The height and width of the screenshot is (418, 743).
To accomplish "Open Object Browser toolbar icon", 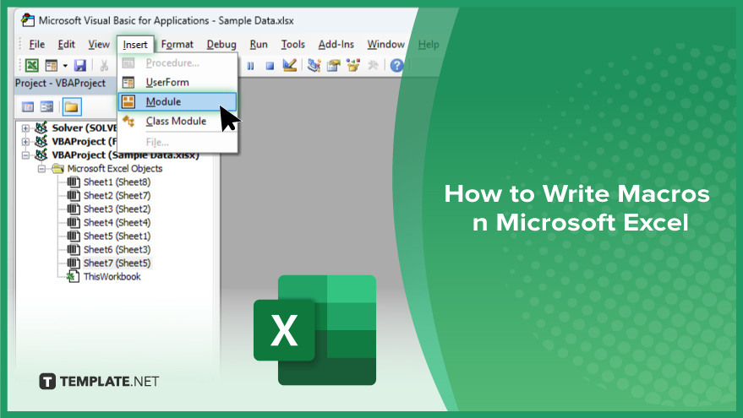I will 353,65.
